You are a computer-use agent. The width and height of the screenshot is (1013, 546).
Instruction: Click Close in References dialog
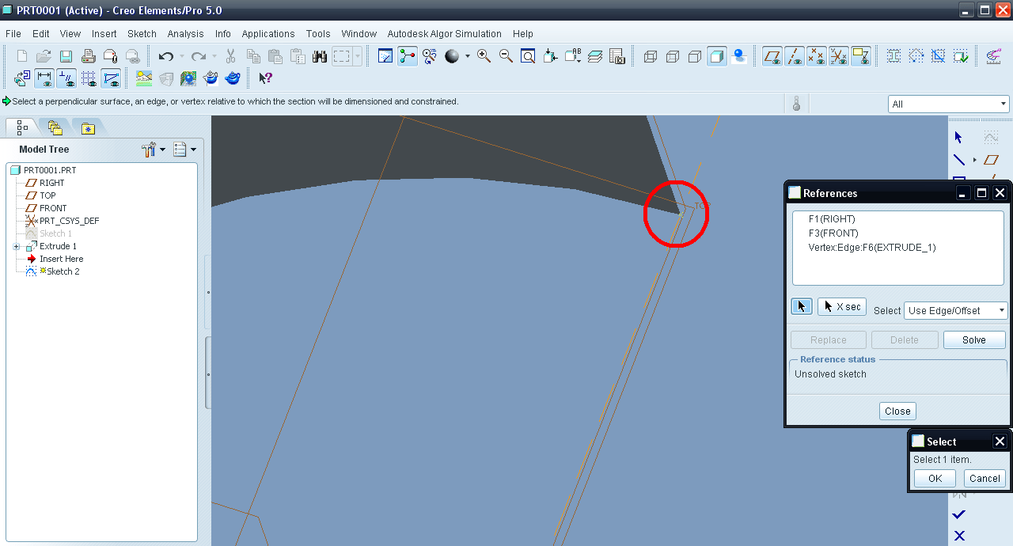point(897,411)
